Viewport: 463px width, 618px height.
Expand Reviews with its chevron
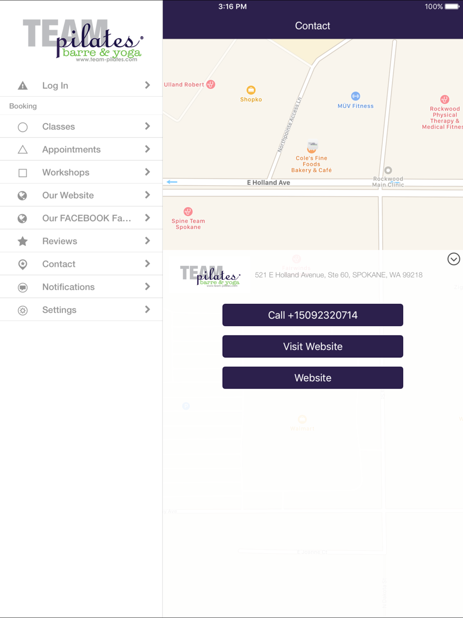pos(147,240)
